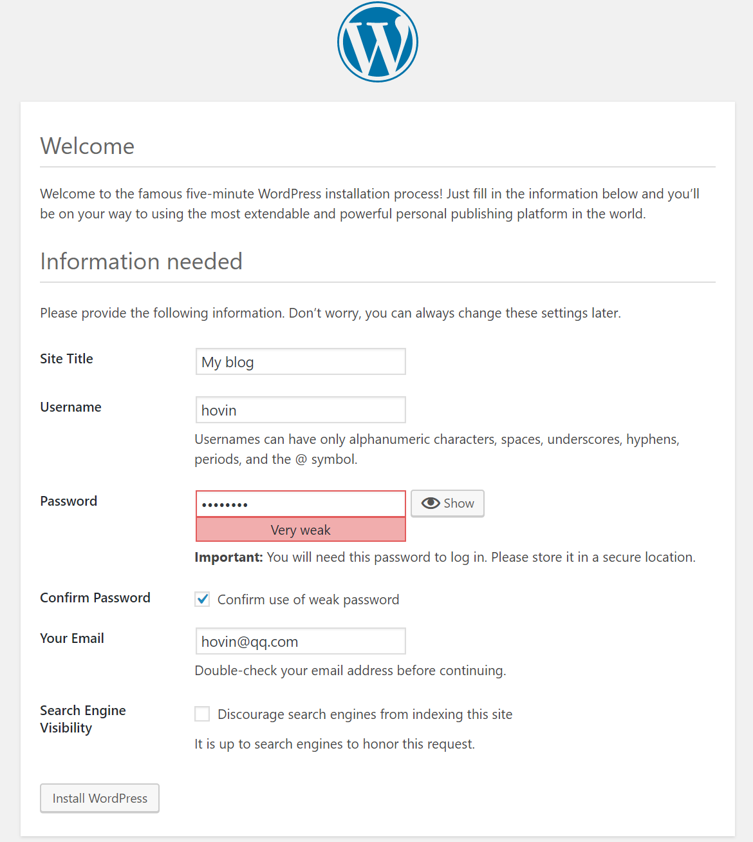Click the Your Email label

(x=72, y=638)
